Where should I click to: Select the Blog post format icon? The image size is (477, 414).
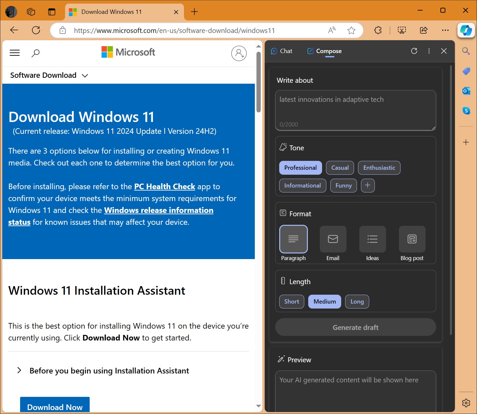pyautogui.click(x=412, y=239)
